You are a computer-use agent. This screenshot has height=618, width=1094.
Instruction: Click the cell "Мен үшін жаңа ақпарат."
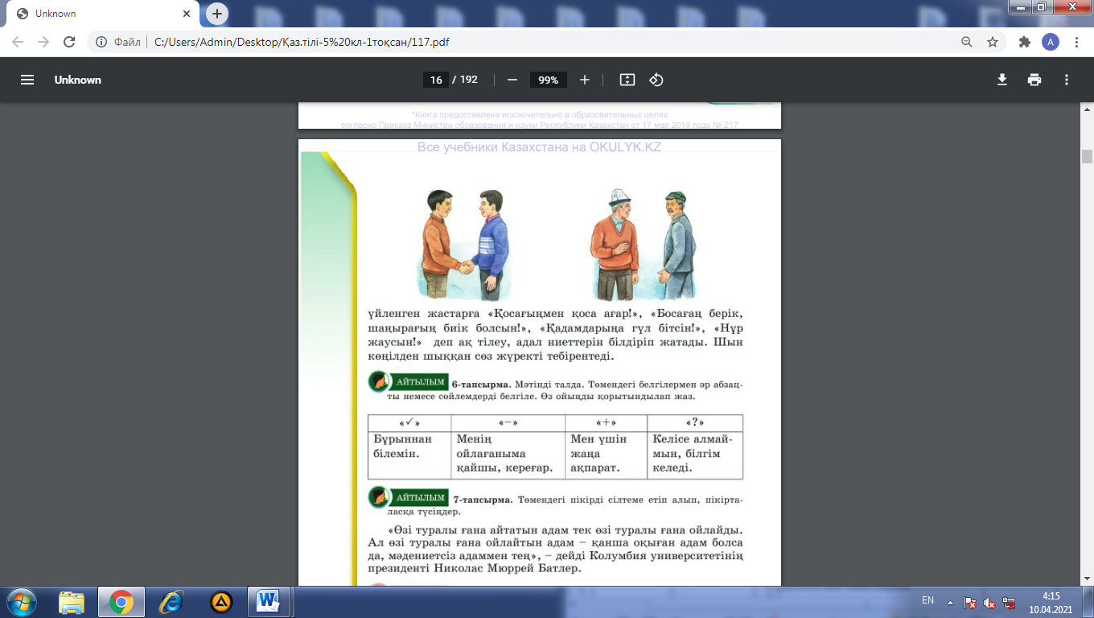[x=607, y=455]
